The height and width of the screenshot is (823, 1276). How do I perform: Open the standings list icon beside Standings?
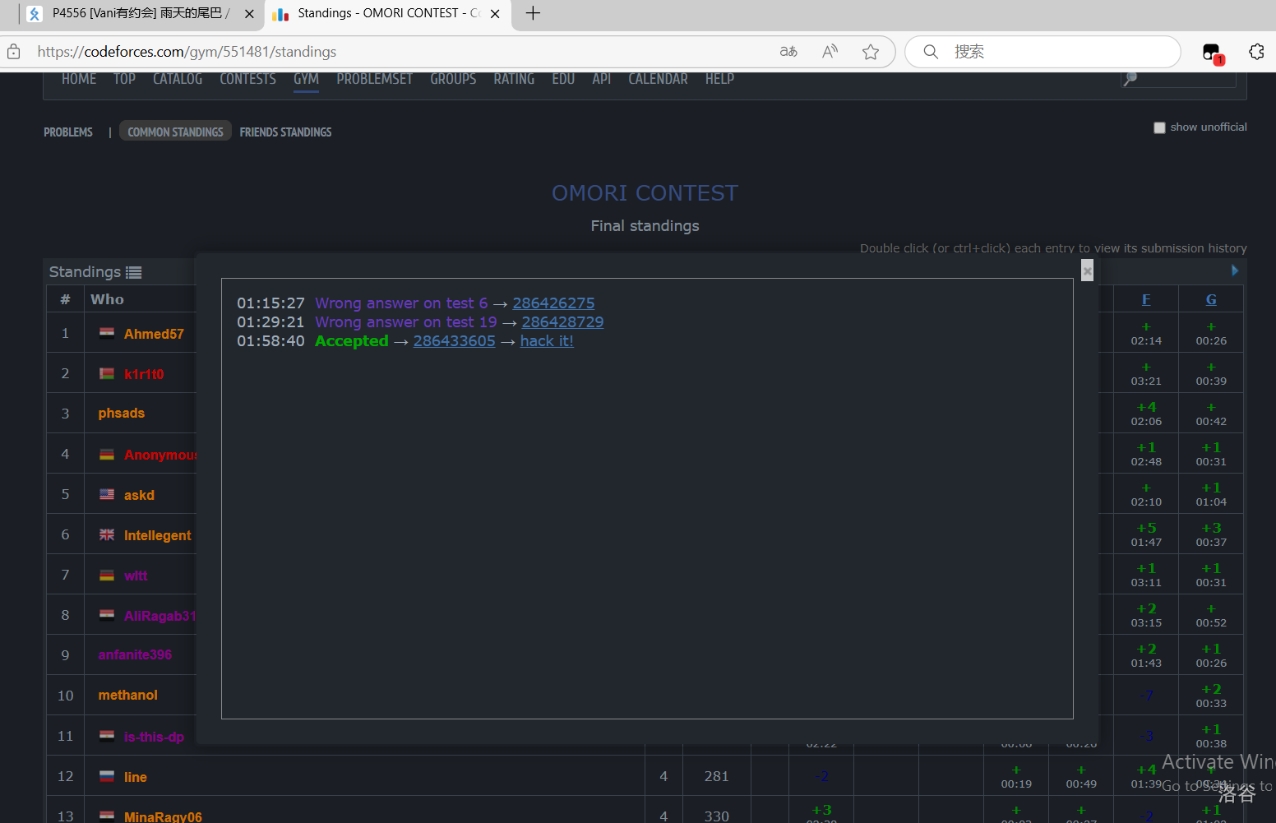pyautogui.click(x=133, y=272)
